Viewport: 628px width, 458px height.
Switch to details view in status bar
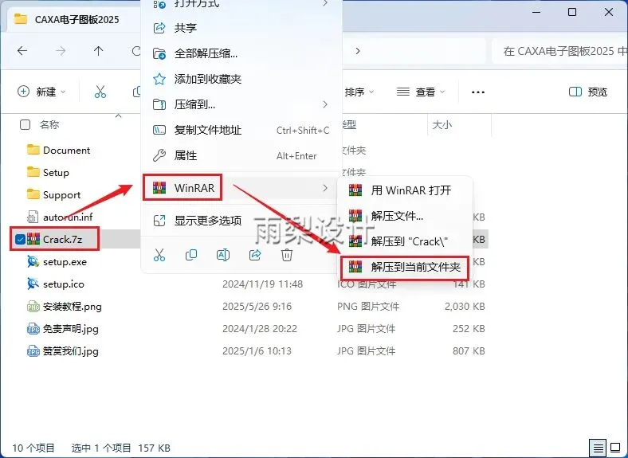click(x=598, y=447)
